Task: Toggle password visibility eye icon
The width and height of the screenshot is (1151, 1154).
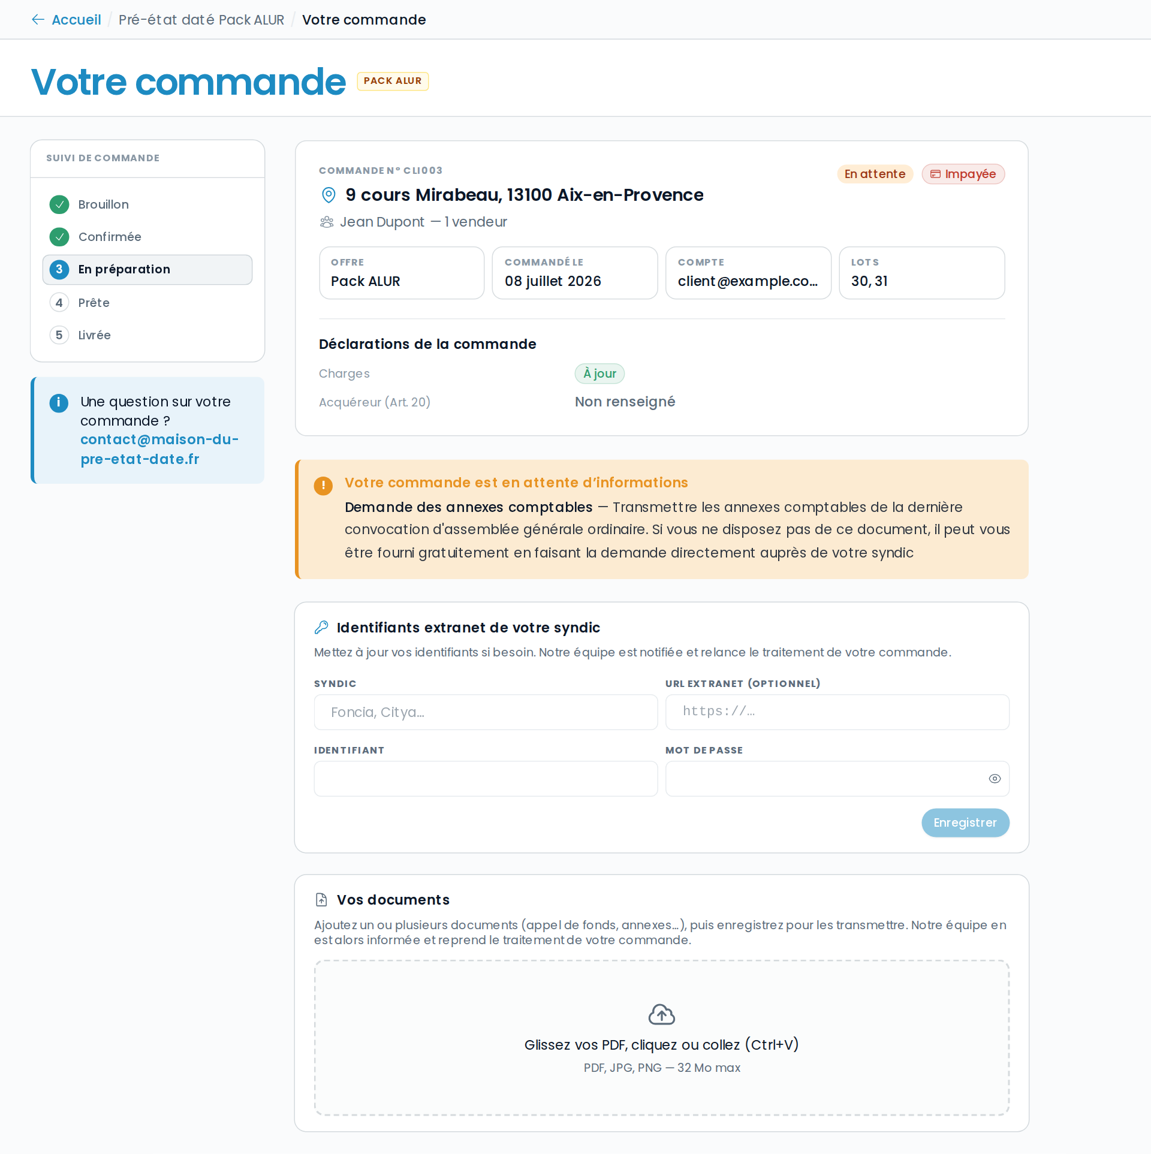Action: coord(995,779)
